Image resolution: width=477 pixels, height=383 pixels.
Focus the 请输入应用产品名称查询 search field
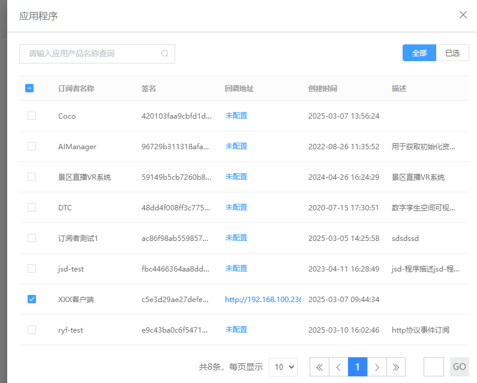[97, 54]
